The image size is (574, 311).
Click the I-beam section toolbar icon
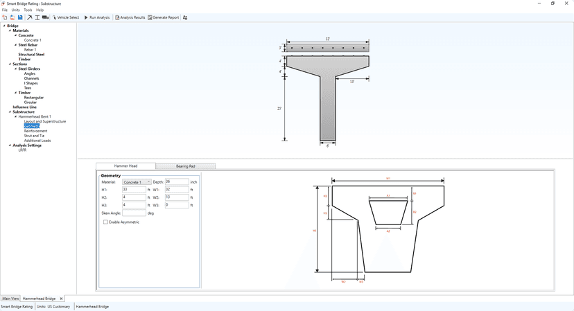click(x=37, y=17)
